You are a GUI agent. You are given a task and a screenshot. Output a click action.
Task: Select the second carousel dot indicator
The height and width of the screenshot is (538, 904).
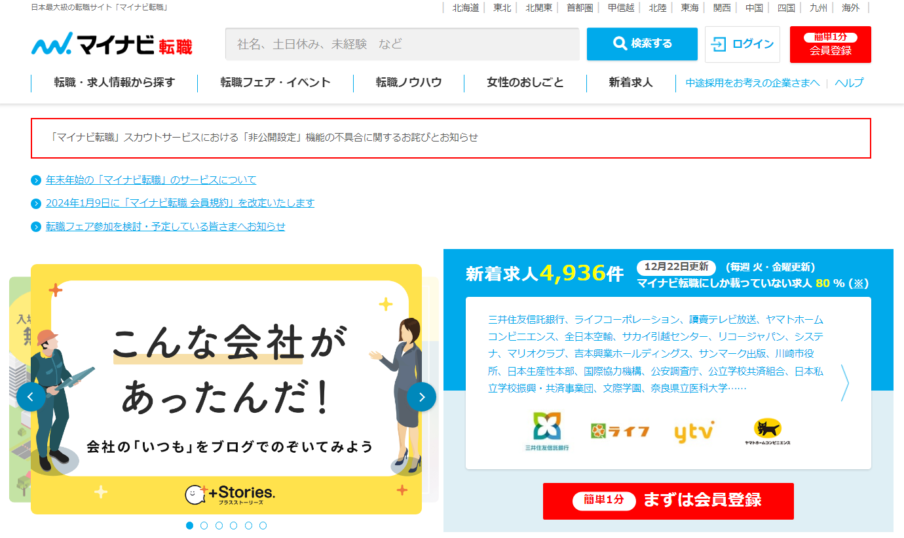click(204, 526)
